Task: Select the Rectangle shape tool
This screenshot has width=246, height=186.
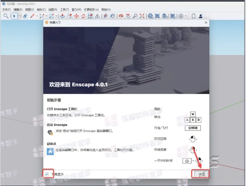Action: pos(51,16)
